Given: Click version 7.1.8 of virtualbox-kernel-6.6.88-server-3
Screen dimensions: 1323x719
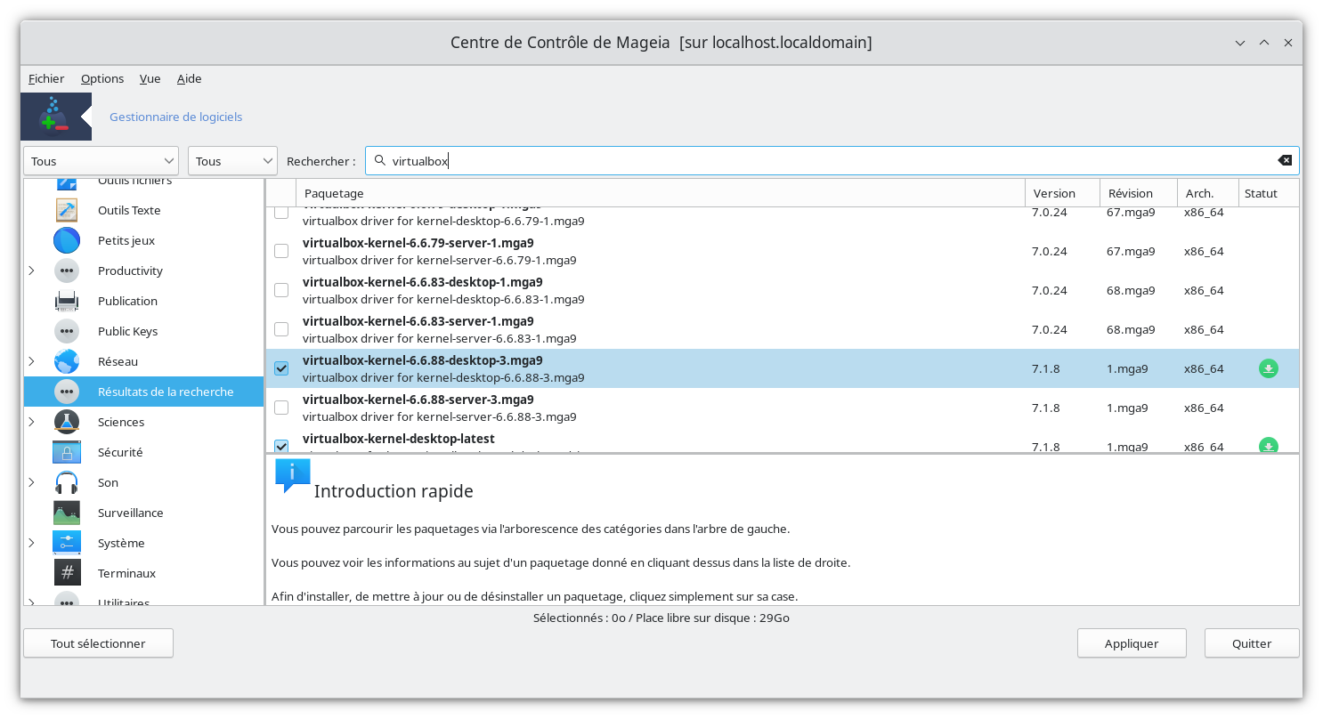Looking at the screenshot, I should [x=1045, y=408].
